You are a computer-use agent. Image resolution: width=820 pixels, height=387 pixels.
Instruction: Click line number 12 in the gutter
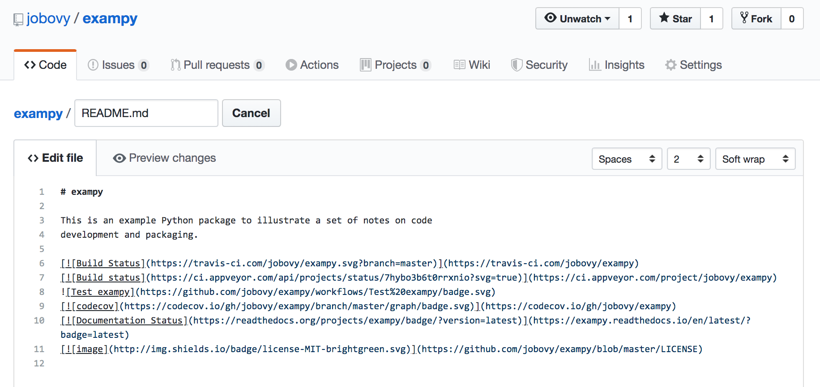[39, 363]
